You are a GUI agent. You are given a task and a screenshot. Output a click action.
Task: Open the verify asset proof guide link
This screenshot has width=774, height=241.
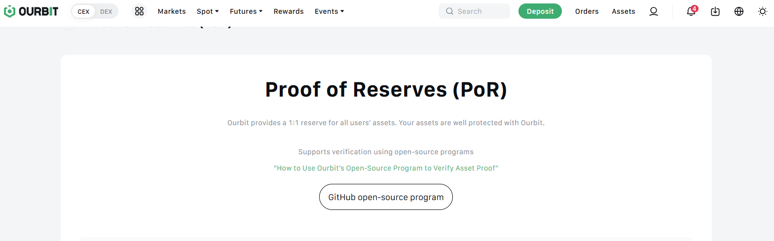pyautogui.click(x=386, y=168)
